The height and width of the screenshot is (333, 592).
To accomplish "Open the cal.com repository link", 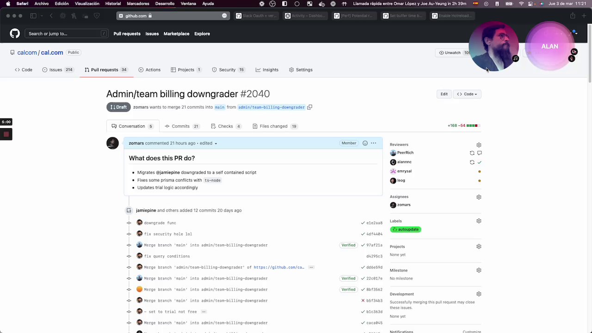I will click(52, 53).
